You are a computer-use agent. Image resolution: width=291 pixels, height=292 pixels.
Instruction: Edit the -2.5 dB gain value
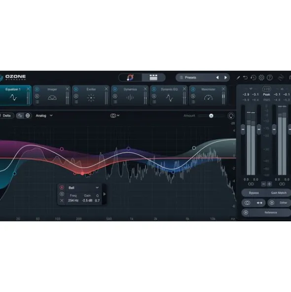click(87, 201)
